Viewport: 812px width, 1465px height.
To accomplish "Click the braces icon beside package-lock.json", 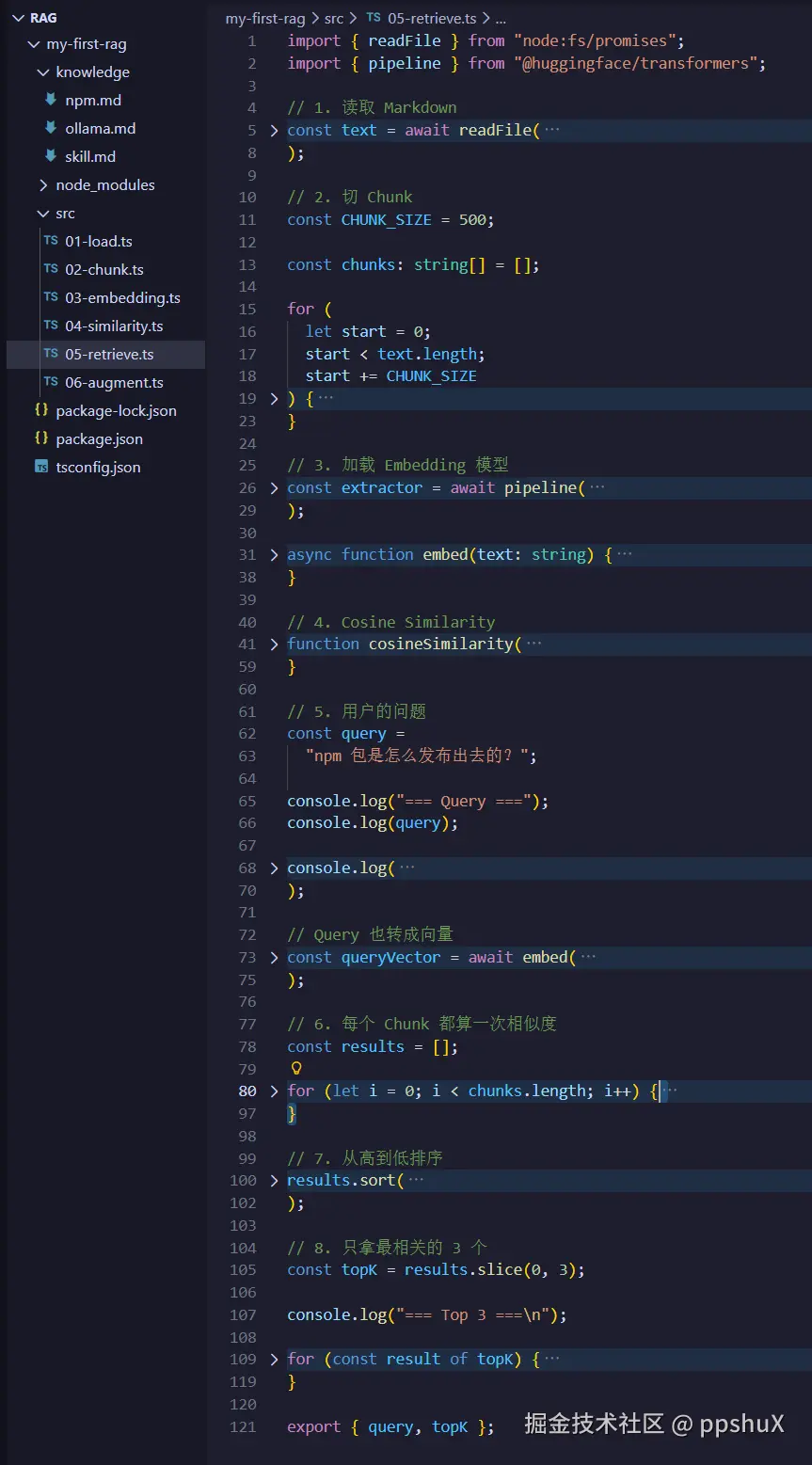I will 41,410.
